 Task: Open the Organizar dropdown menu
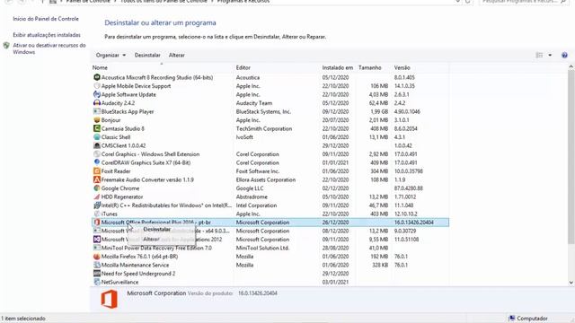click(111, 56)
